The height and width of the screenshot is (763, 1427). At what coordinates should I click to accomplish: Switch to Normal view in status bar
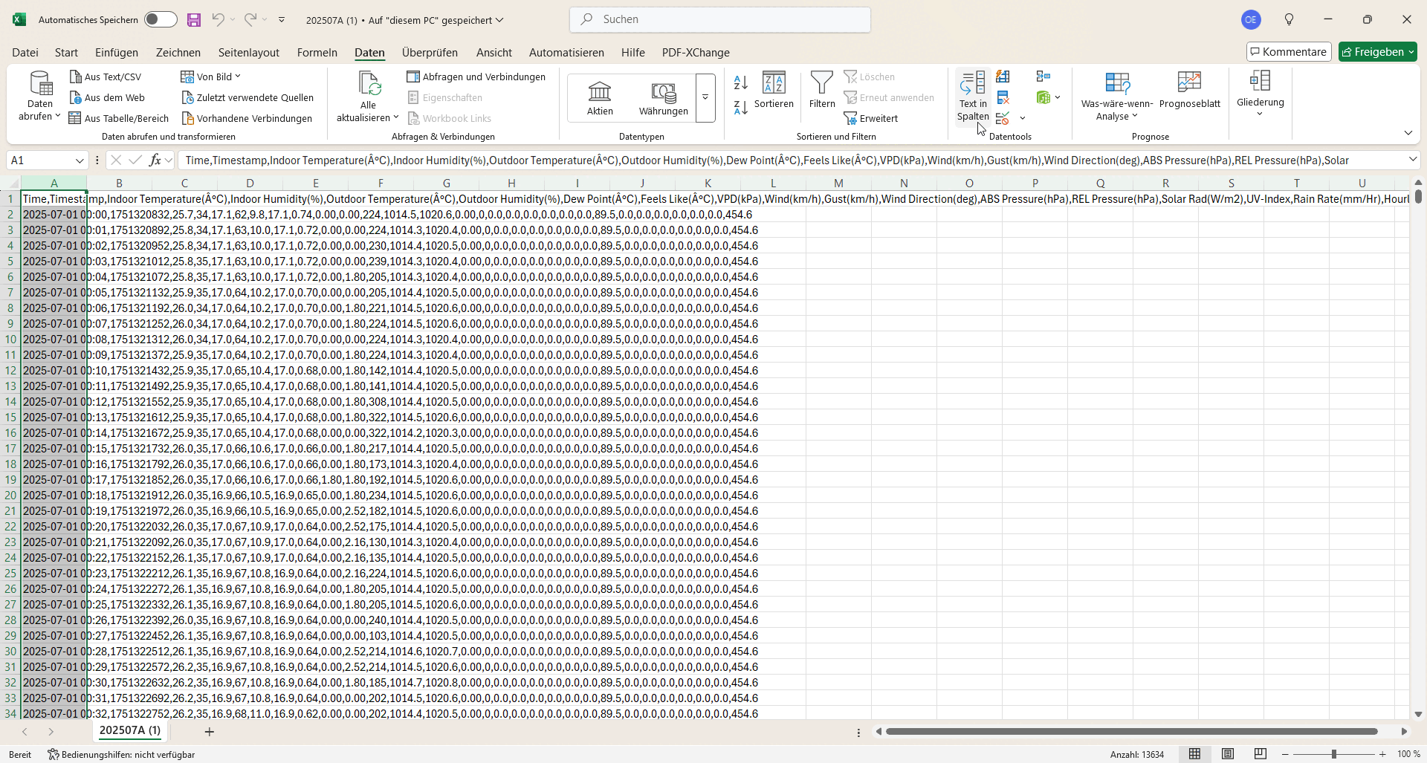click(1194, 754)
